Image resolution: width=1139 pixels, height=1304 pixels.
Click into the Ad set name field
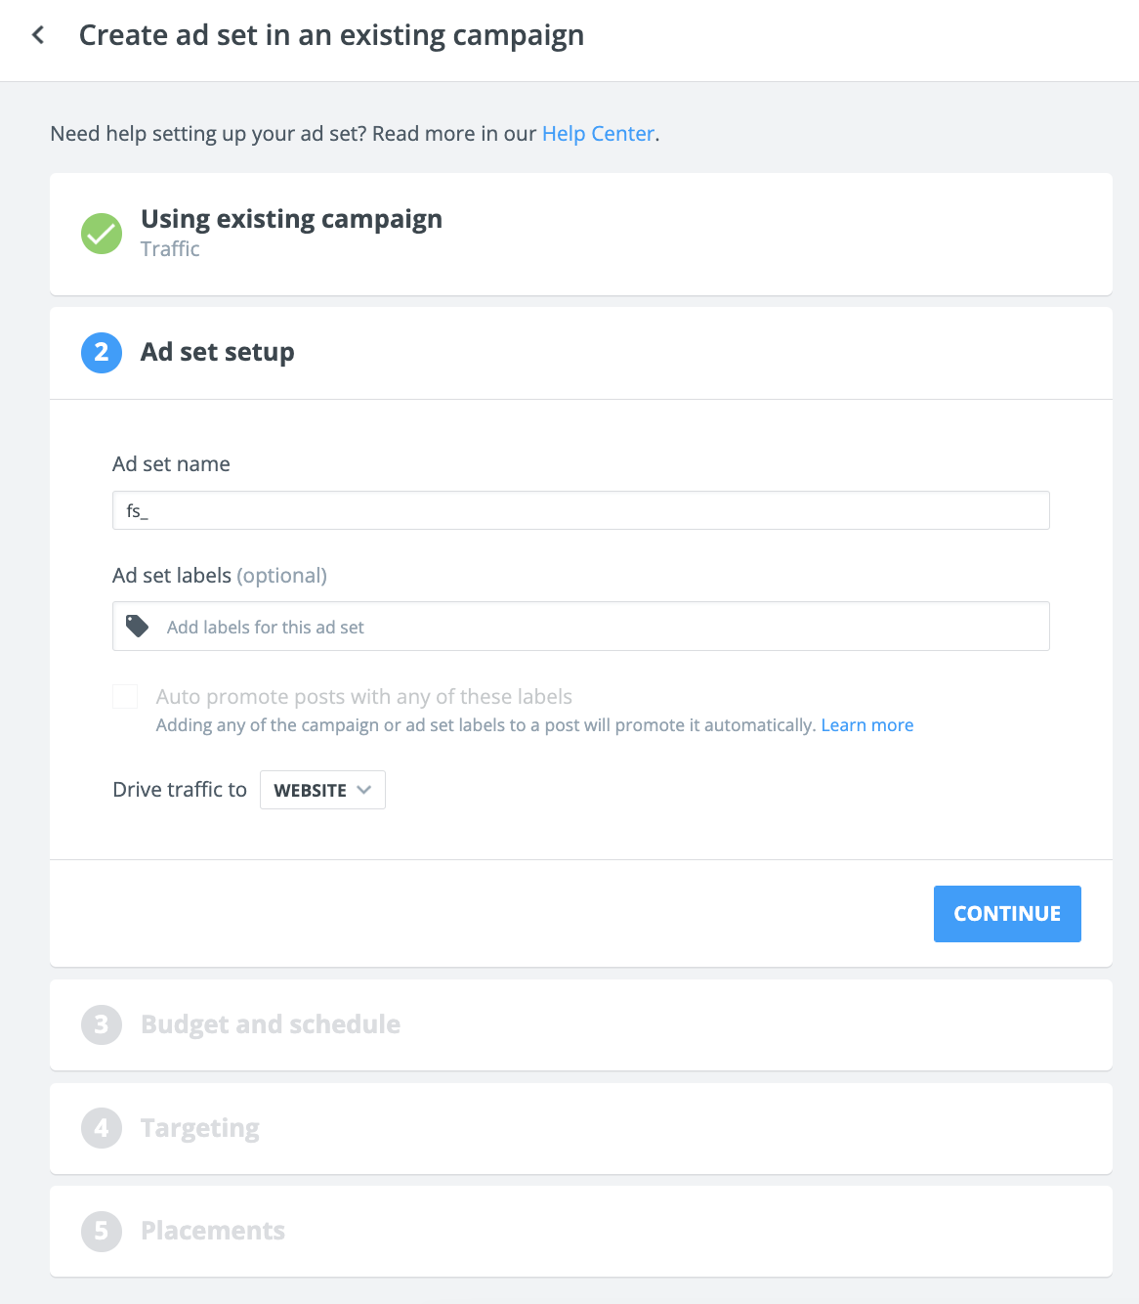click(x=581, y=510)
